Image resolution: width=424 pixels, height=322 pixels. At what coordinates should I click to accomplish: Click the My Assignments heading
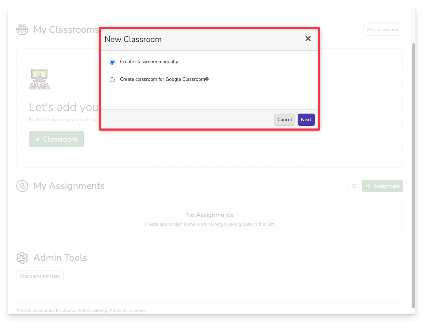[69, 186]
